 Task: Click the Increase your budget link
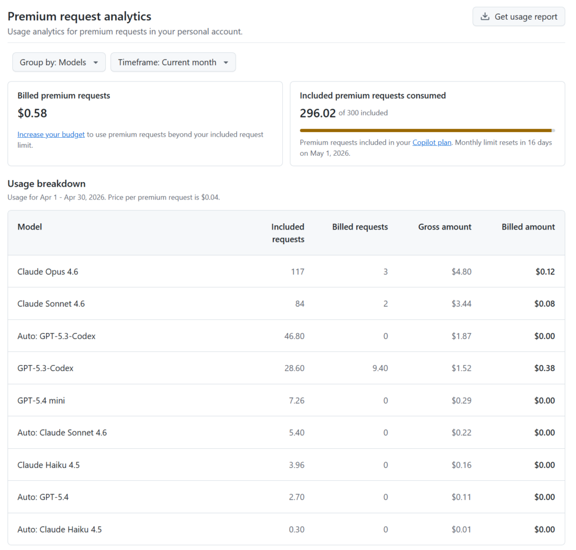point(51,134)
